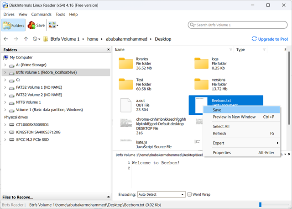Choose Save from the context menu
This screenshot has width=292, height=209.
tap(218, 110)
